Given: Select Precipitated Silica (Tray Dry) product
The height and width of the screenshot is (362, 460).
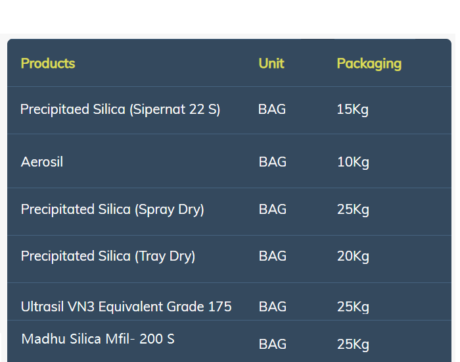Looking at the screenshot, I should coord(108,257).
